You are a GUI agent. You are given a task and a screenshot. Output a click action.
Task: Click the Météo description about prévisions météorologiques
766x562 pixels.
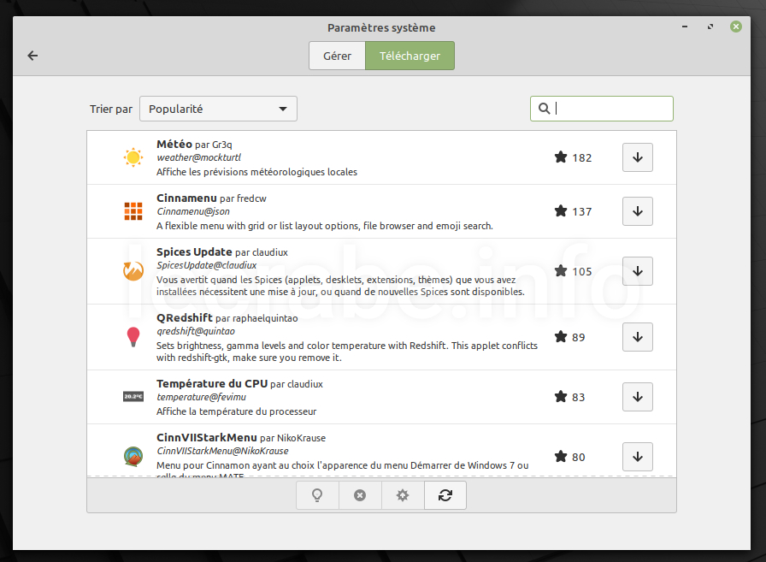tap(257, 172)
